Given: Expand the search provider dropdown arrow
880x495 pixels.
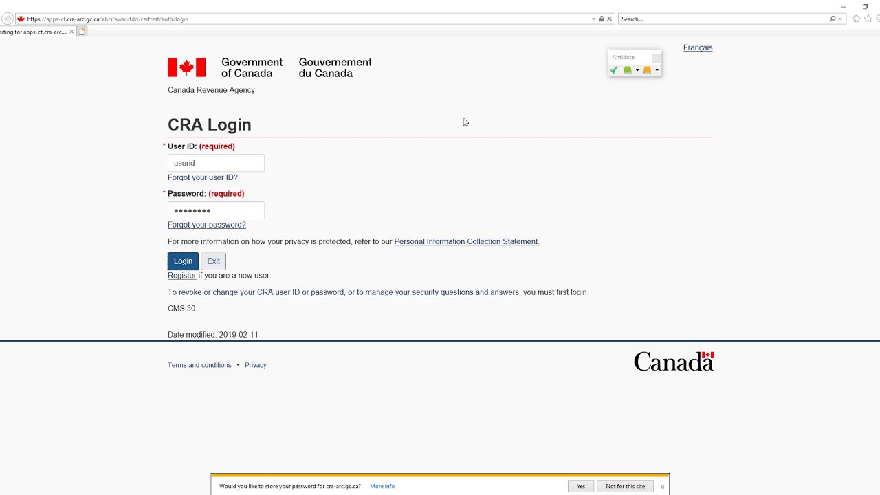Looking at the screenshot, I should 840,19.
